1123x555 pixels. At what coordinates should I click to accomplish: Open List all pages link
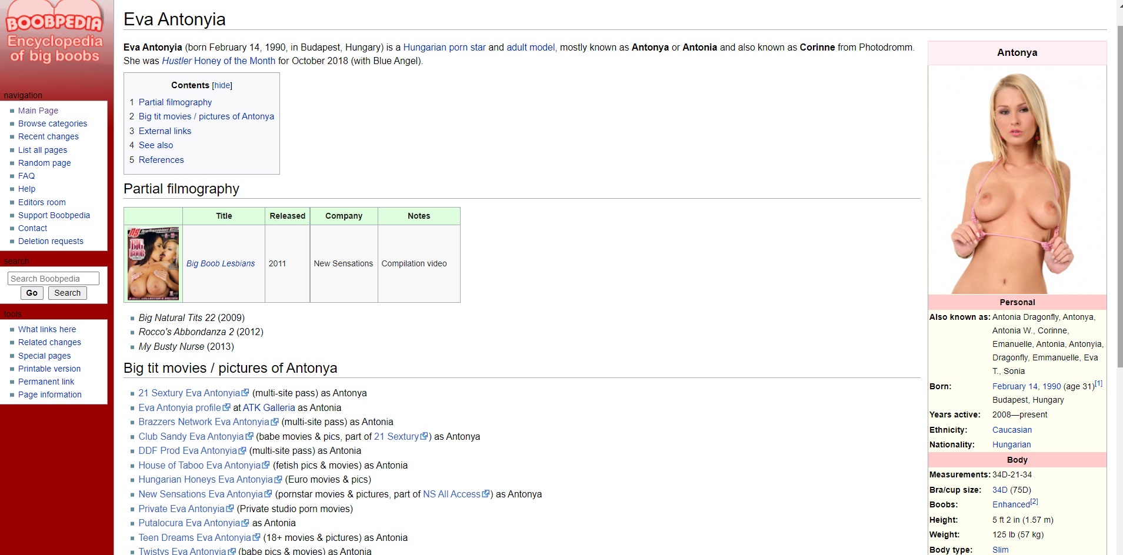pyautogui.click(x=42, y=150)
